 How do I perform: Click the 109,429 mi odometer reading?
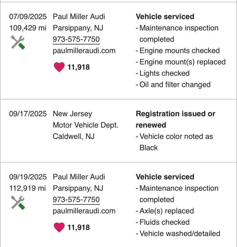tap(28, 28)
